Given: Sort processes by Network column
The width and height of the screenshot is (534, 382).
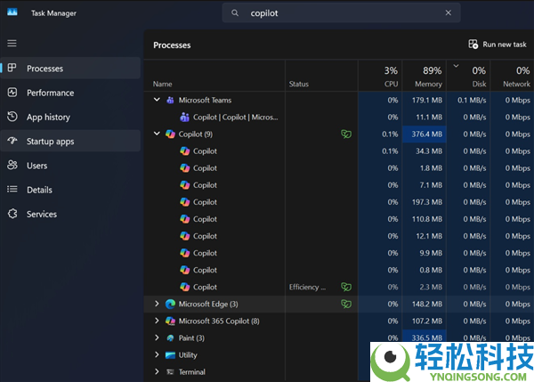Looking at the screenshot, I should tap(512, 76).
